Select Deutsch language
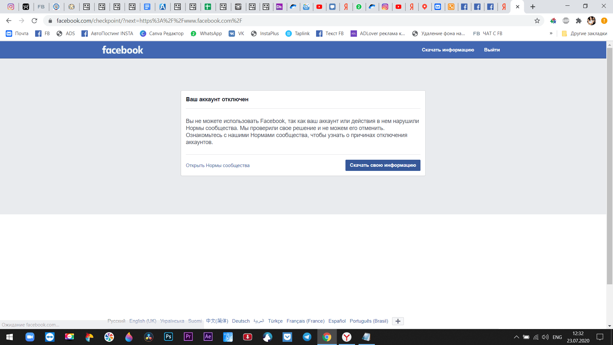Viewport: 613px width, 345px height. point(241,321)
